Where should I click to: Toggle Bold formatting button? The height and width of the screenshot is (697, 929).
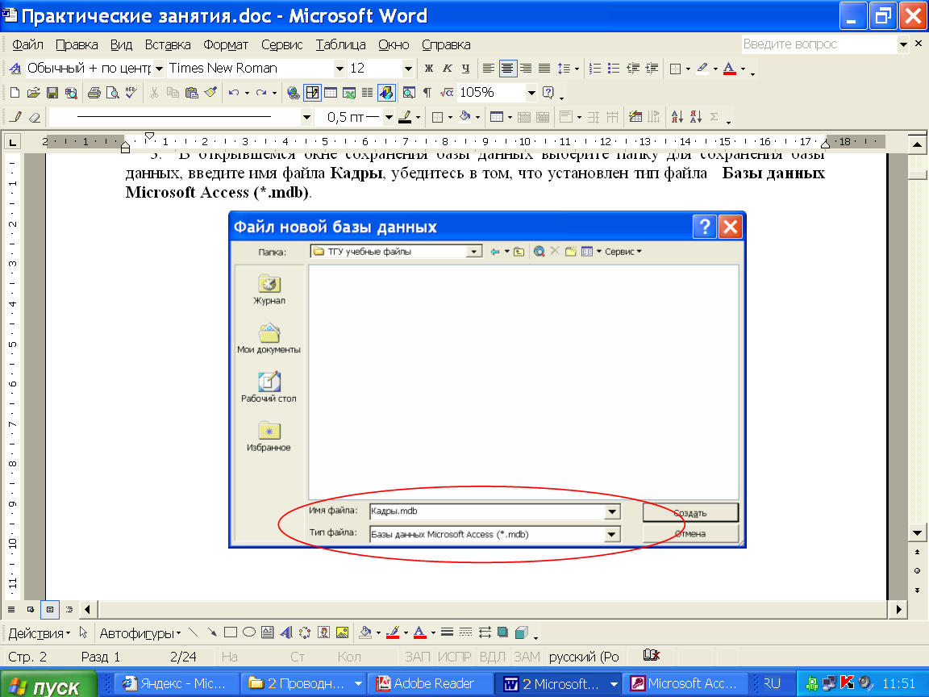pyautogui.click(x=429, y=69)
